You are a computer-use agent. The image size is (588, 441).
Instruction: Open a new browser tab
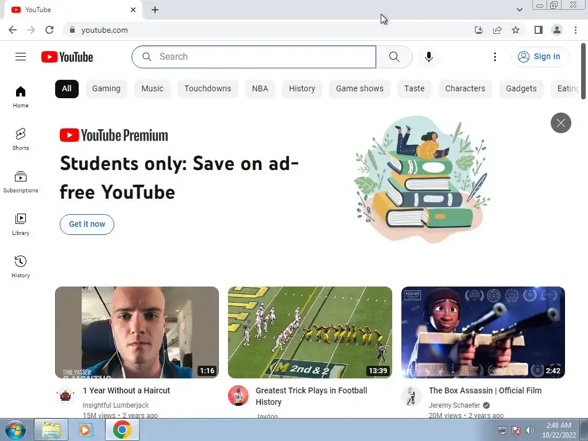tap(155, 10)
